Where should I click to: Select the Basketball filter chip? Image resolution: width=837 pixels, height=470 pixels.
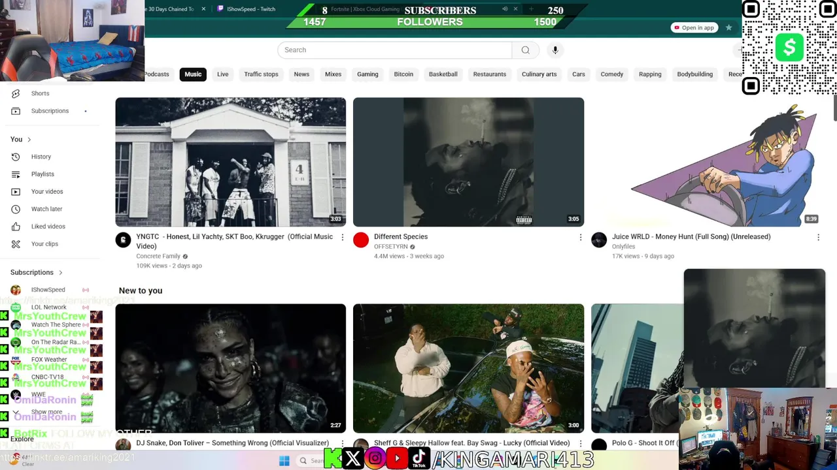pos(443,74)
